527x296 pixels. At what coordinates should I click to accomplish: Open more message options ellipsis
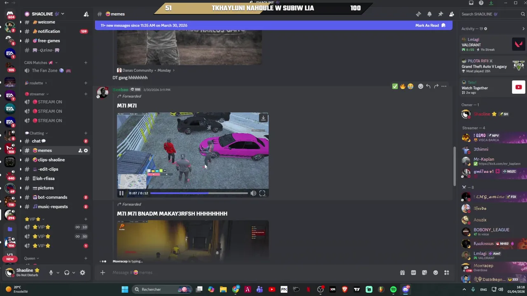pos(444,86)
